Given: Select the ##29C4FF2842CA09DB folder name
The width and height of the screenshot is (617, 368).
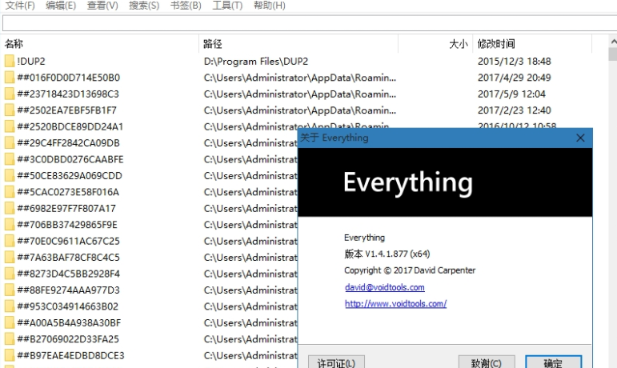Looking at the screenshot, I should (x=69, y=142).
